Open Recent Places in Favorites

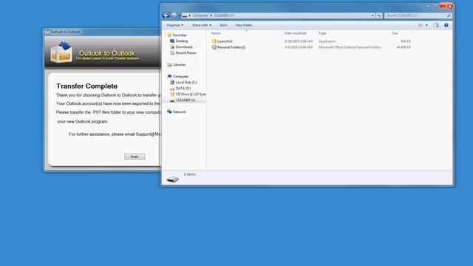pos(186,53)
